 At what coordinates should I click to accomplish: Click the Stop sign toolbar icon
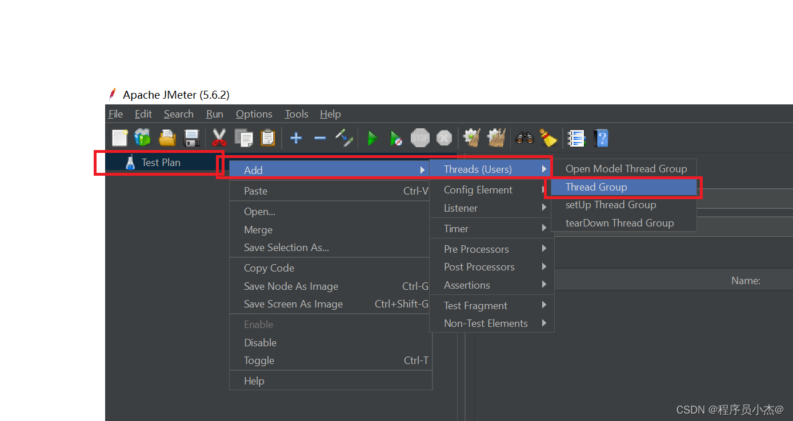click(420, 137)
